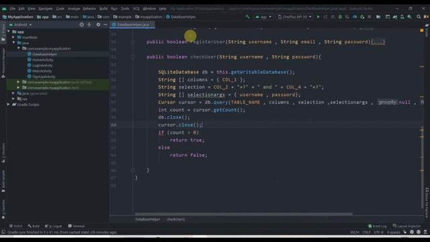The image size is (430, 242).
Task: Click the Stop icon in the run toolbar
Action: click(x=370, y=17)
